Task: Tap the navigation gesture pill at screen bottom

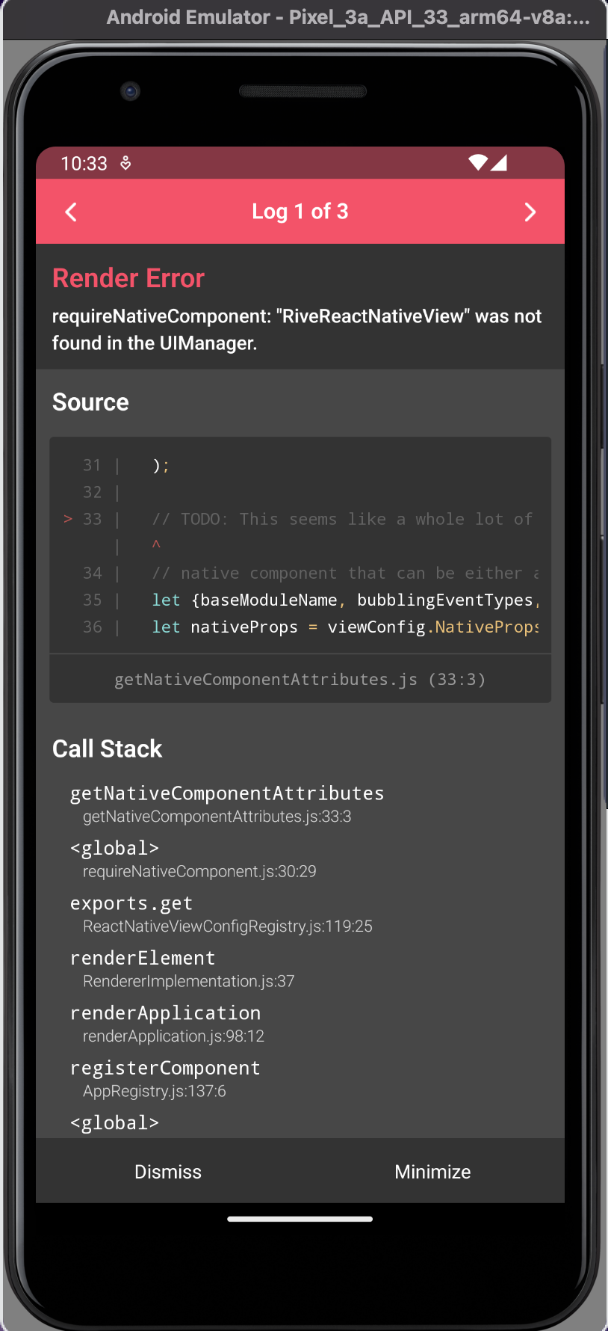Action: (300, 1218)
